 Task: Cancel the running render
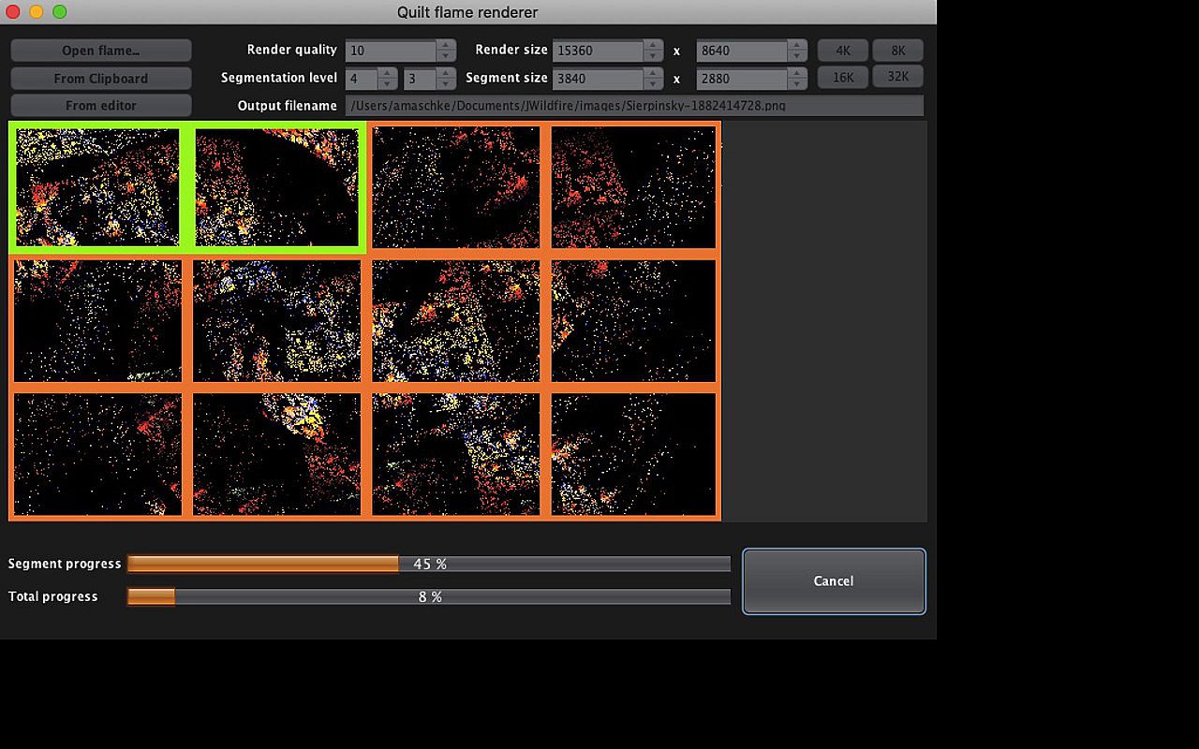(x=833, y=581)
